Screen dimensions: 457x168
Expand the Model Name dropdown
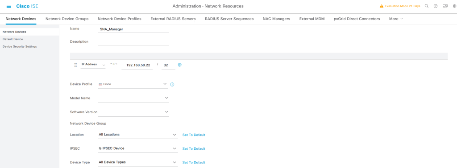[x=133, y=98]
